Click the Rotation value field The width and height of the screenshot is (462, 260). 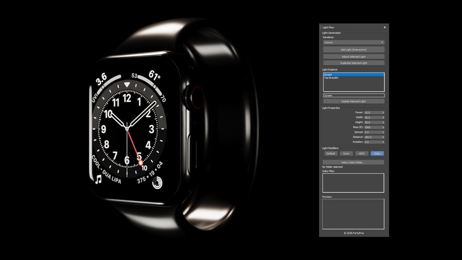tap(373, 142)
